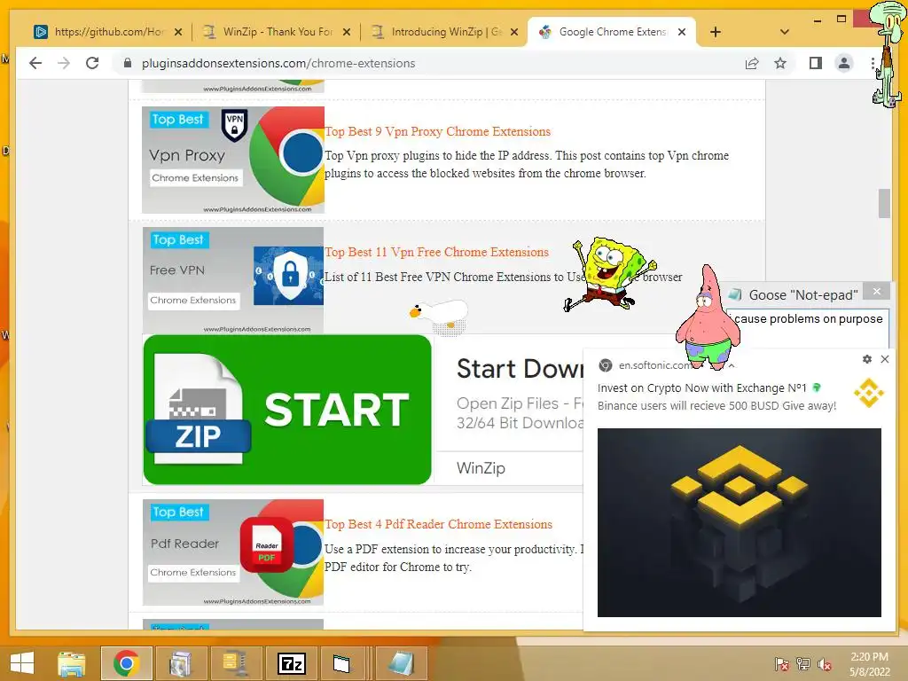Click the green ZIP START ad button
The image size is (908, 681).
[x=287, y=410]
